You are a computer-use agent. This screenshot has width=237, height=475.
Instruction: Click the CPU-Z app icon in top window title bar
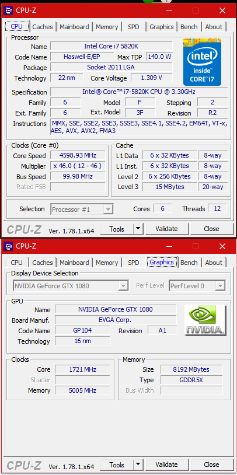pos(8,11)
